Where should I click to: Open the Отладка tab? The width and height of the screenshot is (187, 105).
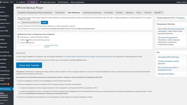click(119, 13)
